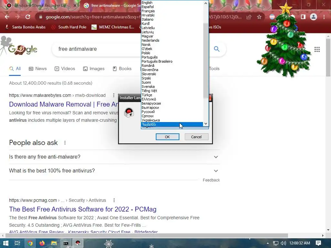Screen dimensions: 331x248
Task: Open the volume control in system tray
Action: coord(283,243)
